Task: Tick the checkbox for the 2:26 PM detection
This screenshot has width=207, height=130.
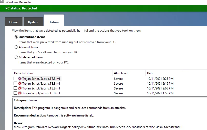Action: click(15, 79)
